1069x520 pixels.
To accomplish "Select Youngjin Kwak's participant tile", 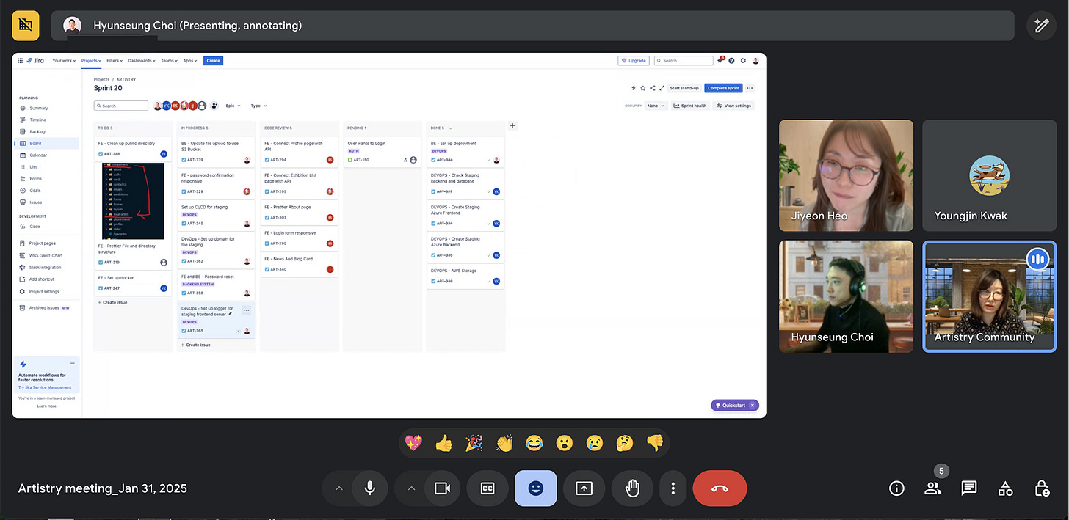I will [x=989, y=175].
